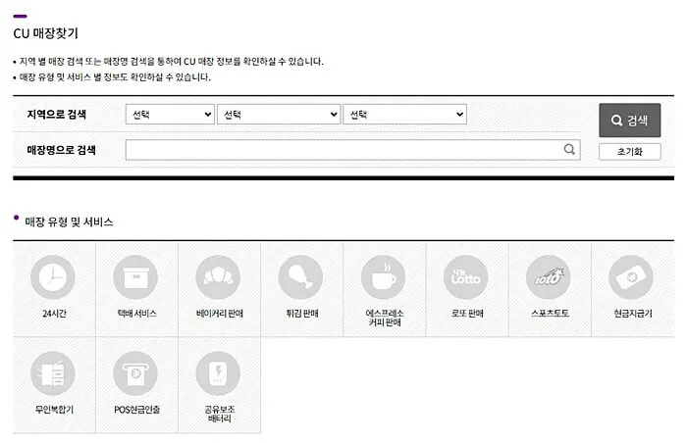Click the 로또 판매 label text
Screen dimensions: 687x443
[x=467, y=314]
